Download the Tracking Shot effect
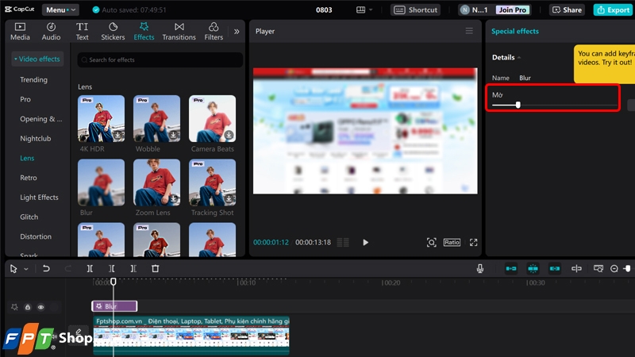Screen dimensions: 635x357 229,199
